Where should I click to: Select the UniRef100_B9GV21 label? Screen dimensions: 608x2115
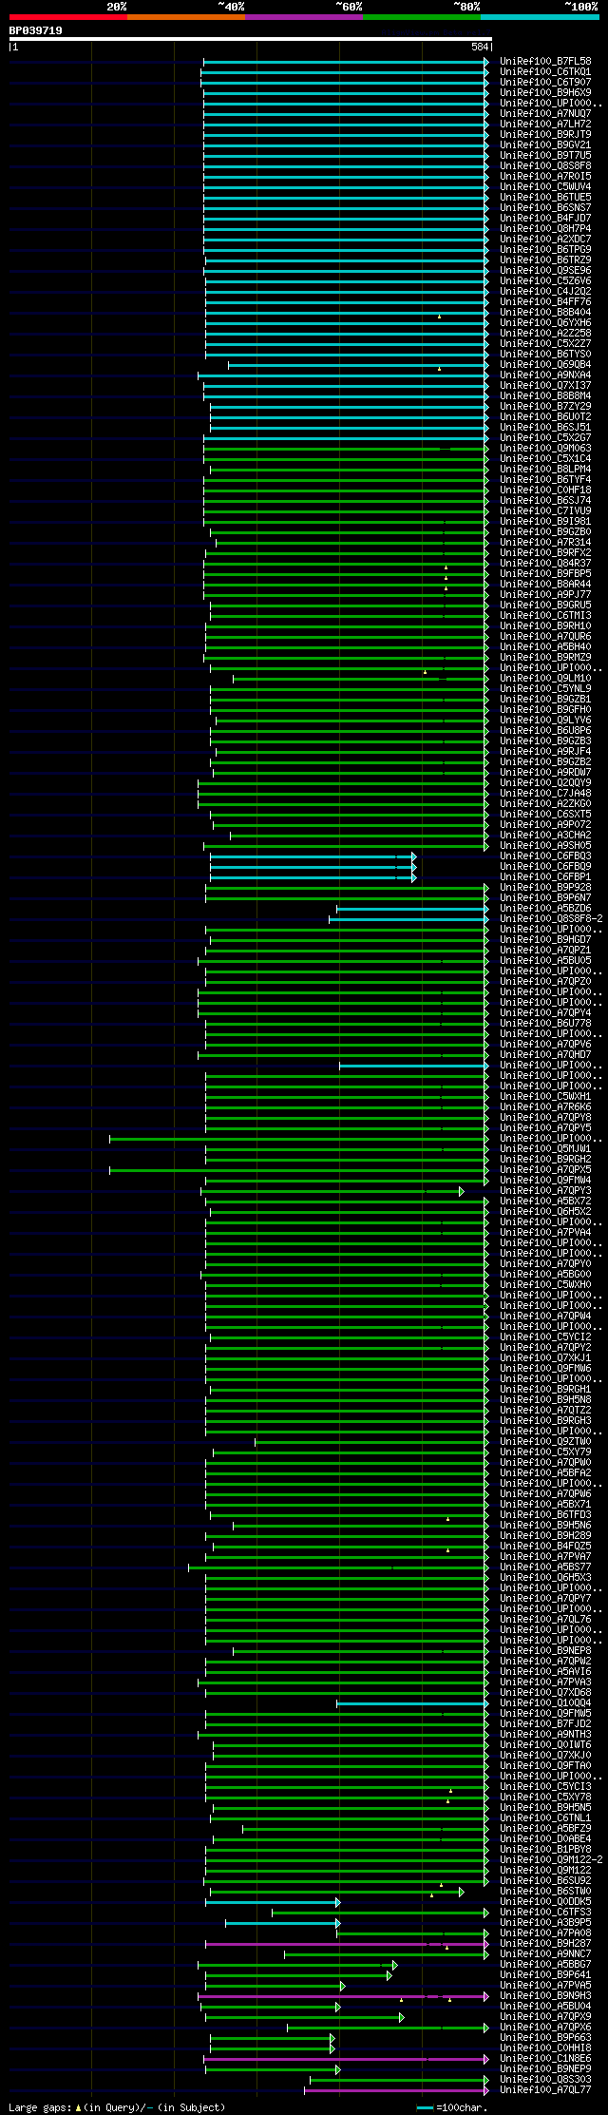tap(545, 145)
